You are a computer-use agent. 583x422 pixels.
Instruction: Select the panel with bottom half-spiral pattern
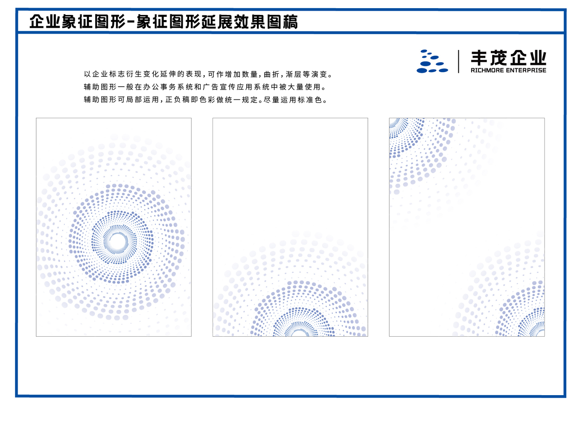click(x=290, y=227)
